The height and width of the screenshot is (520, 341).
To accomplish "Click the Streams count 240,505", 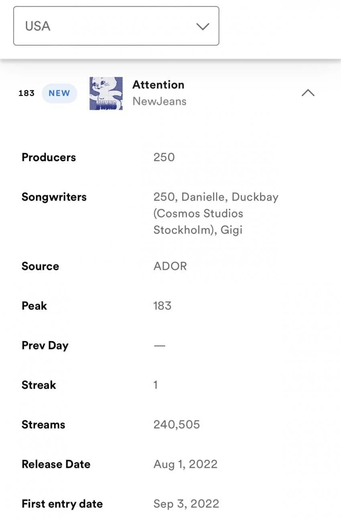I will (177, 425).
